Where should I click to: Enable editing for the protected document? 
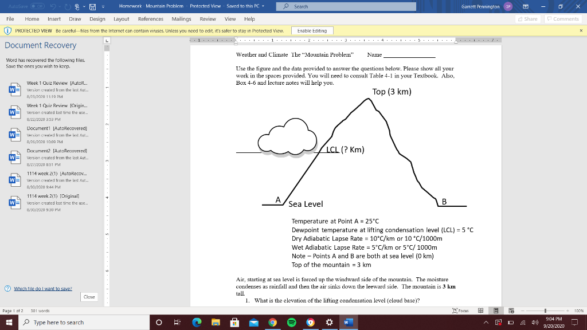[312, 30]
